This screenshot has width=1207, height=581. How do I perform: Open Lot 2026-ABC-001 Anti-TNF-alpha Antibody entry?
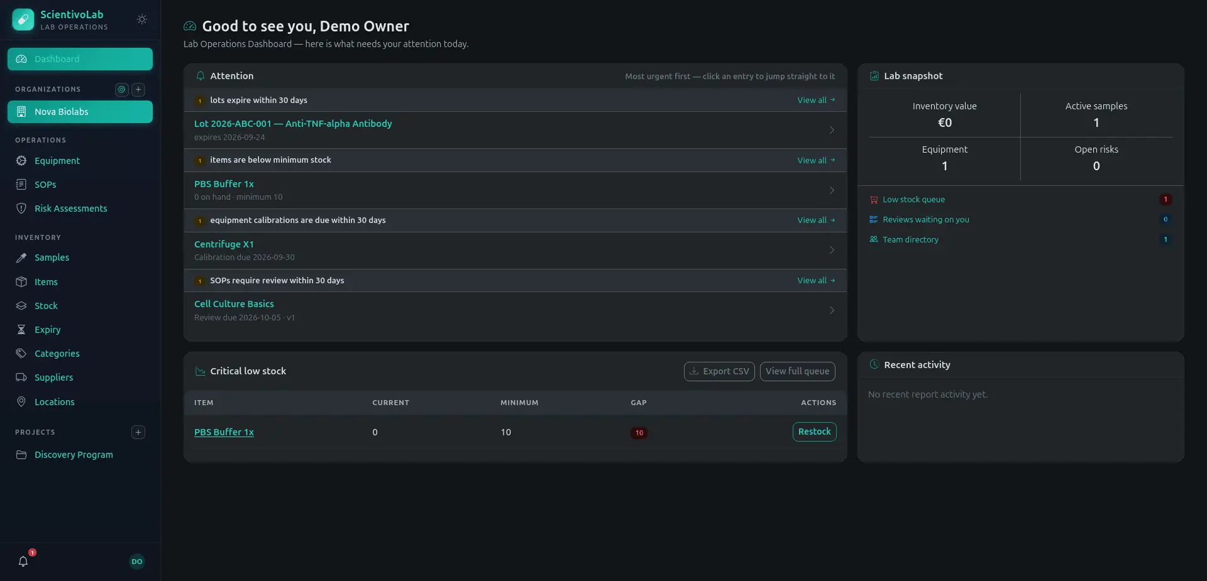click(515, 130)
